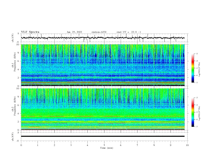Click the "2" tick on the Time axis

(x=54, y=145)
